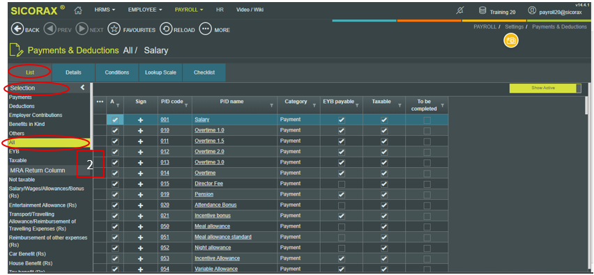
Task: Click the disconnected plug icon
Action: (x=459, y=11)
